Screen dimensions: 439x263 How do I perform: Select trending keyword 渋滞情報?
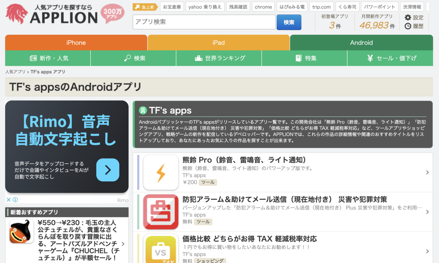click(412, 7)
